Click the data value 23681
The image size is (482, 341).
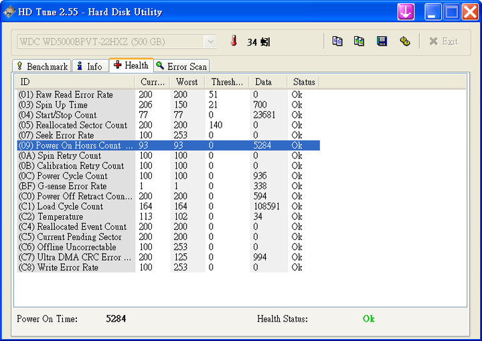pyautogui.click(x=264, y=115)
